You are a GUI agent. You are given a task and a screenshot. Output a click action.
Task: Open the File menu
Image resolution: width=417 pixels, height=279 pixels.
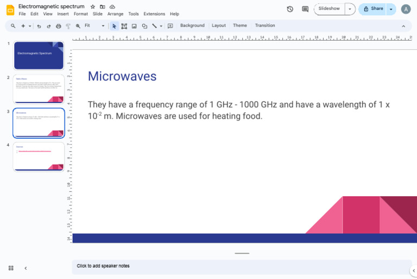[22, 14]
